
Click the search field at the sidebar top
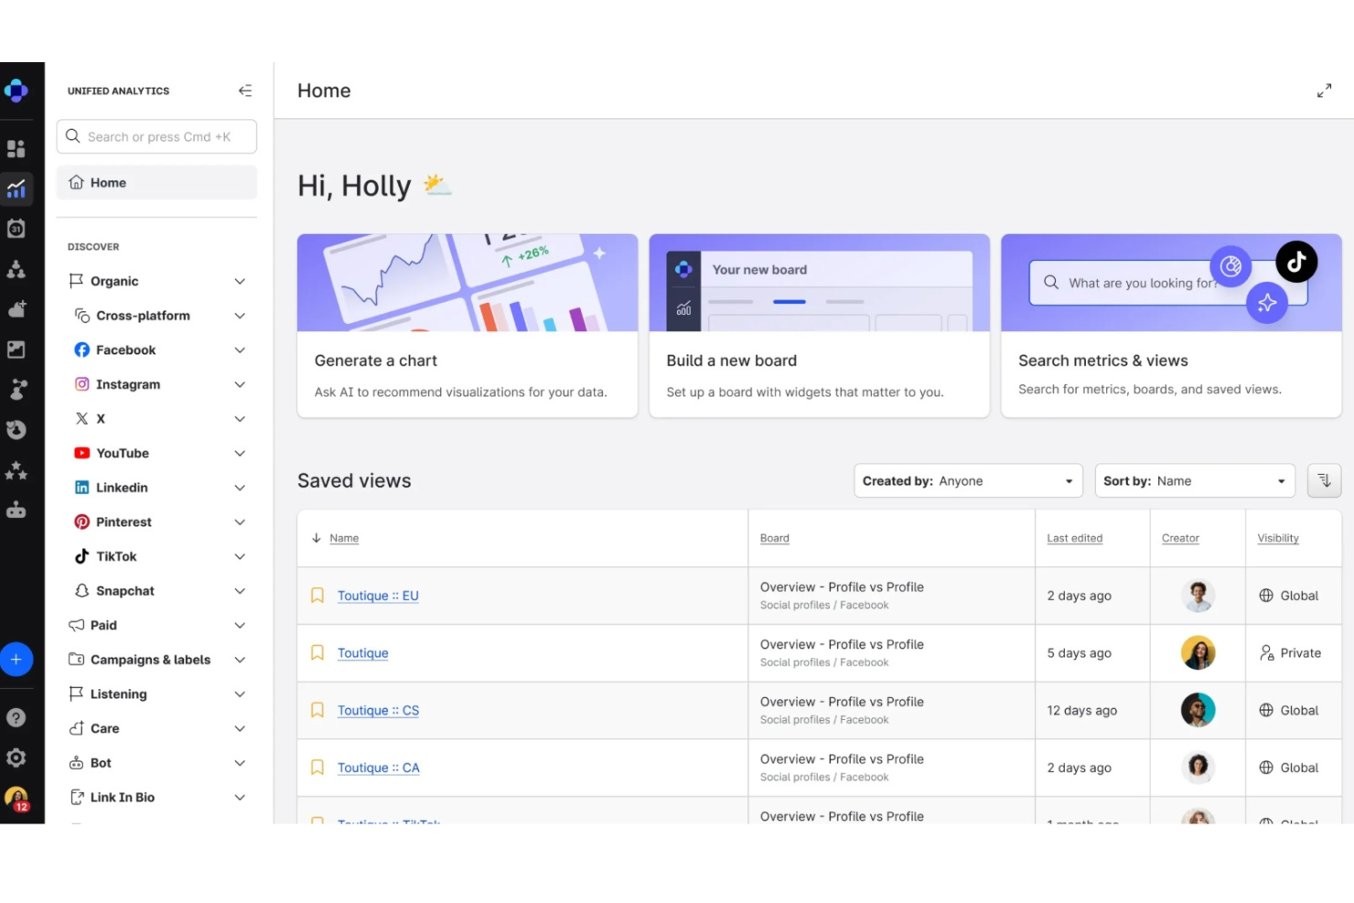pos(156,135)
